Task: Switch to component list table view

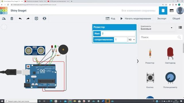Action: 171,11
